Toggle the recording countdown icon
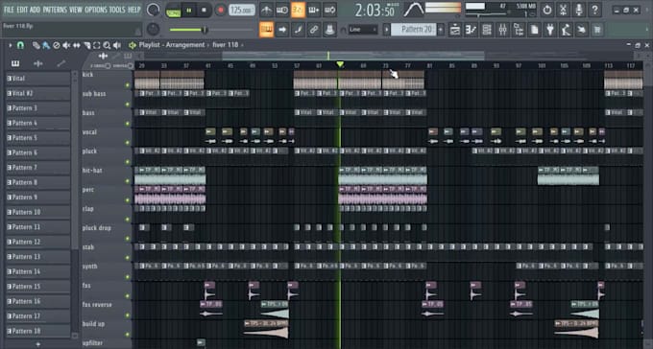This screenshot has width=653, height=349. coord(298,10)
